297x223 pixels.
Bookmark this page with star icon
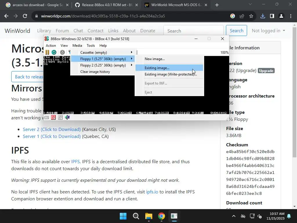251,16
